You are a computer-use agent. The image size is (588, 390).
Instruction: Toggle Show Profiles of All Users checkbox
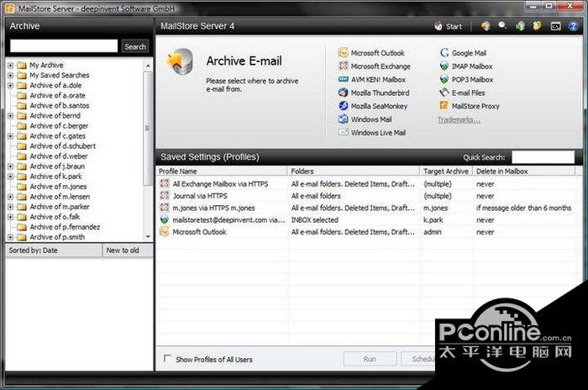[167, 359]
